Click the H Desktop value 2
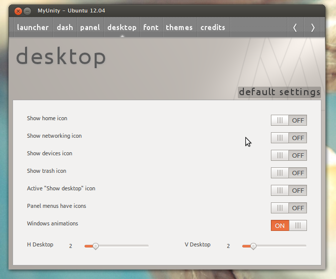The image size is (336, 279). point(71,246)
